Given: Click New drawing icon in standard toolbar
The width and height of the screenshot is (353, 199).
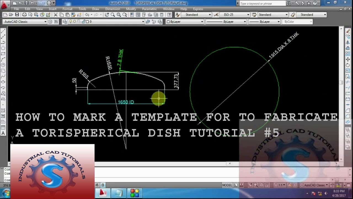Looking at the screenshot, I should coord(5,15).
